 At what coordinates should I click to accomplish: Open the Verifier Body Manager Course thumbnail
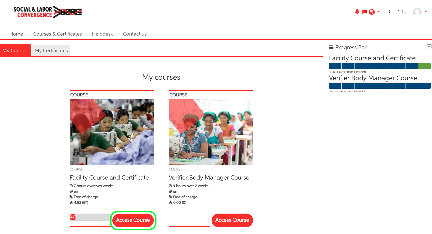pyautogui.click(x=211, y=132)
